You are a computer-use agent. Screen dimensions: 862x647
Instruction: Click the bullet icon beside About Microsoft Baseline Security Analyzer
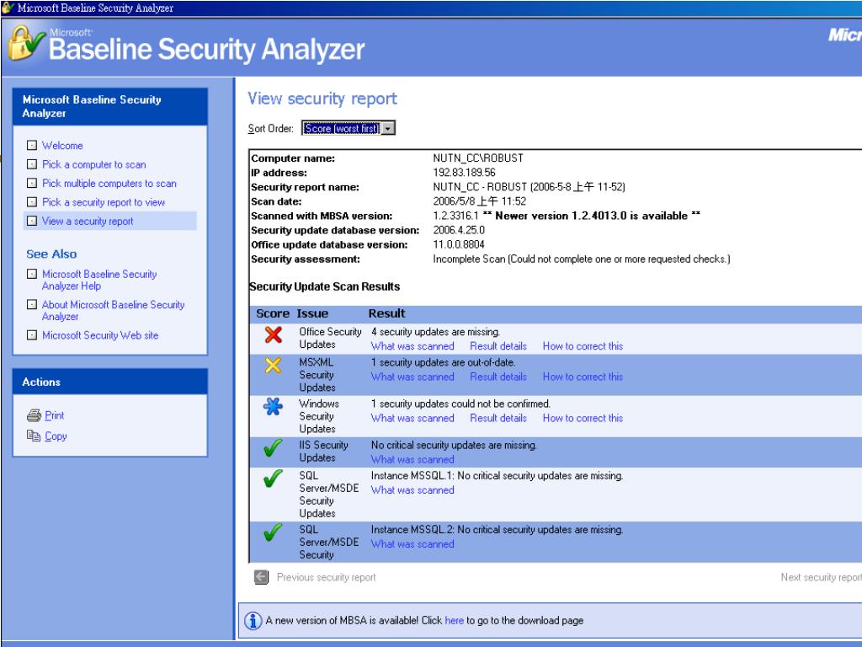click(x=32, y=304)
